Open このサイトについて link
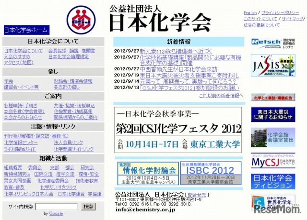 [260, 19]
